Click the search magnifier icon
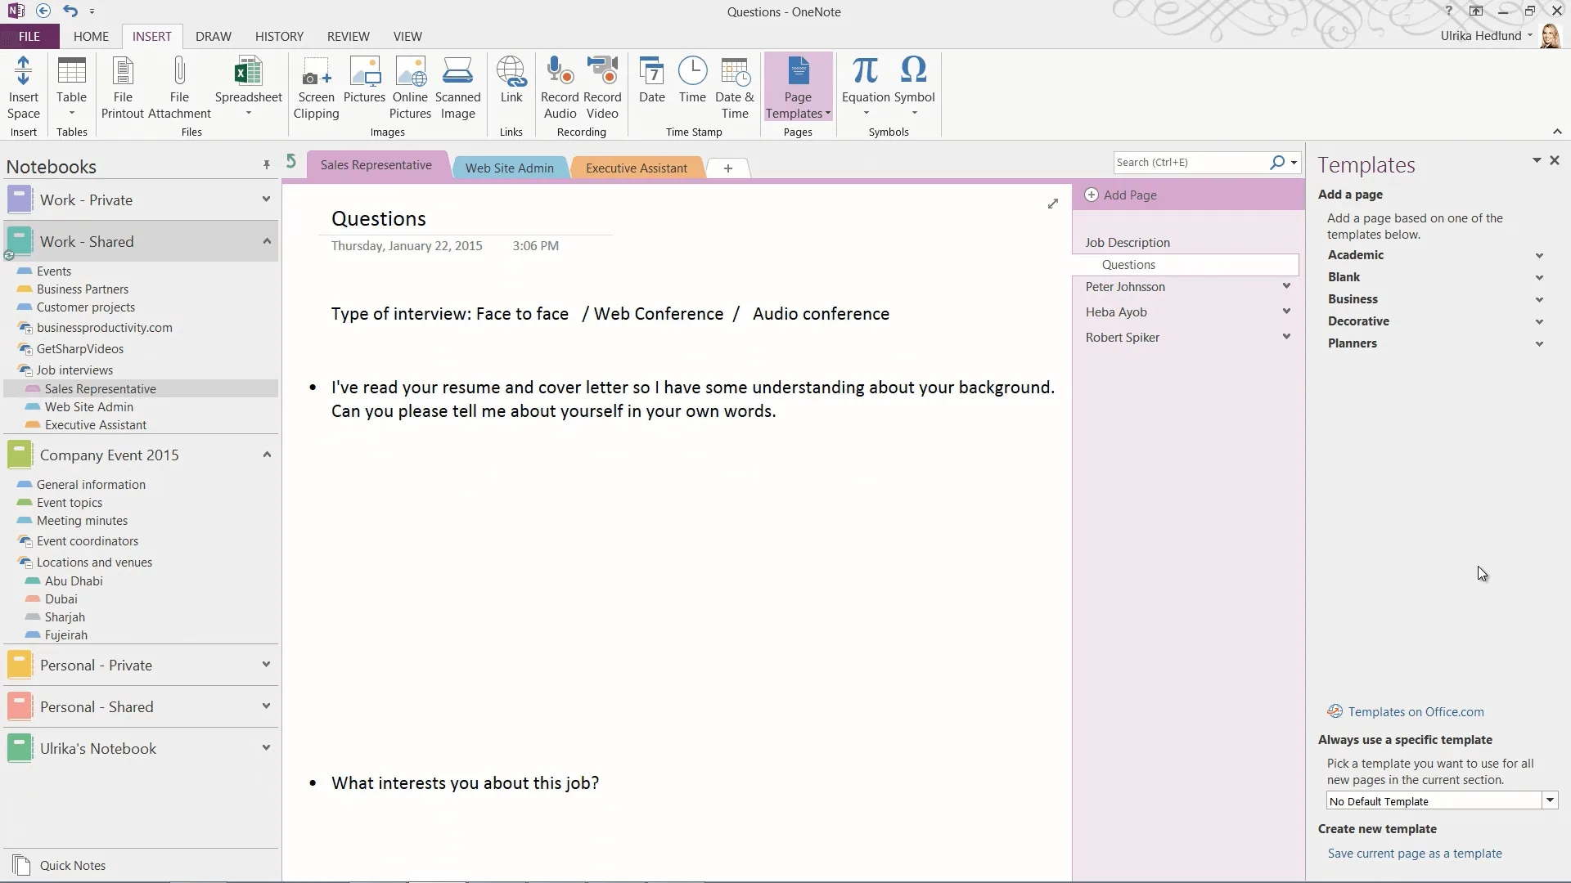The height and width of the screenshot is (883, 1571). 1276,162
